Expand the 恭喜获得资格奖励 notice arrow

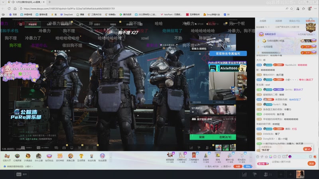point(32,166)
